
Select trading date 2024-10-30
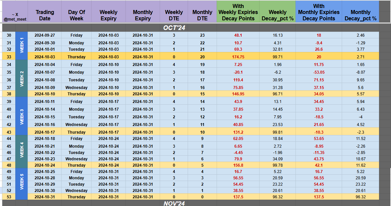click(x=45, y=191)
